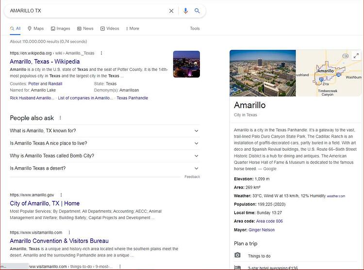Click the 'Population: 199,225 (2020)' line

(x=260, y=204)
